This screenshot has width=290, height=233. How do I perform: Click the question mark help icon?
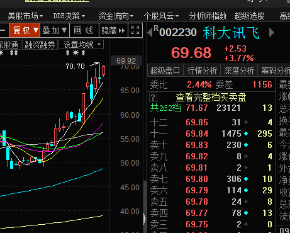coord(153,98)
